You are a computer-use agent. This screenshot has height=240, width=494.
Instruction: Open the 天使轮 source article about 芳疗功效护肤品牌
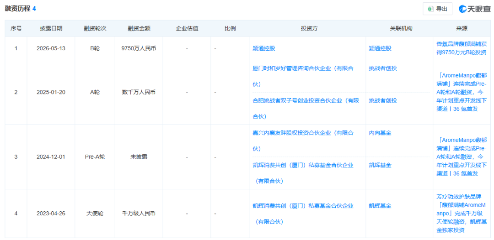[462, 214]
